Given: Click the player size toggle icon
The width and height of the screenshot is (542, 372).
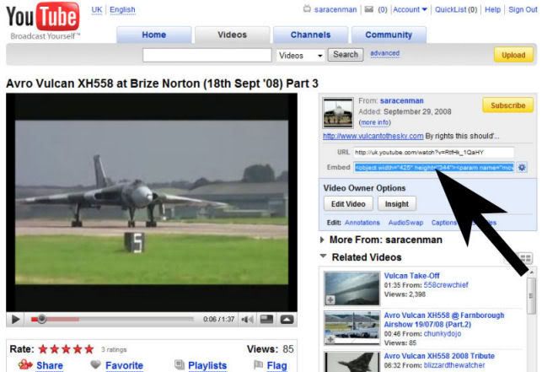Looking at the screenshot, I should 268,319.
